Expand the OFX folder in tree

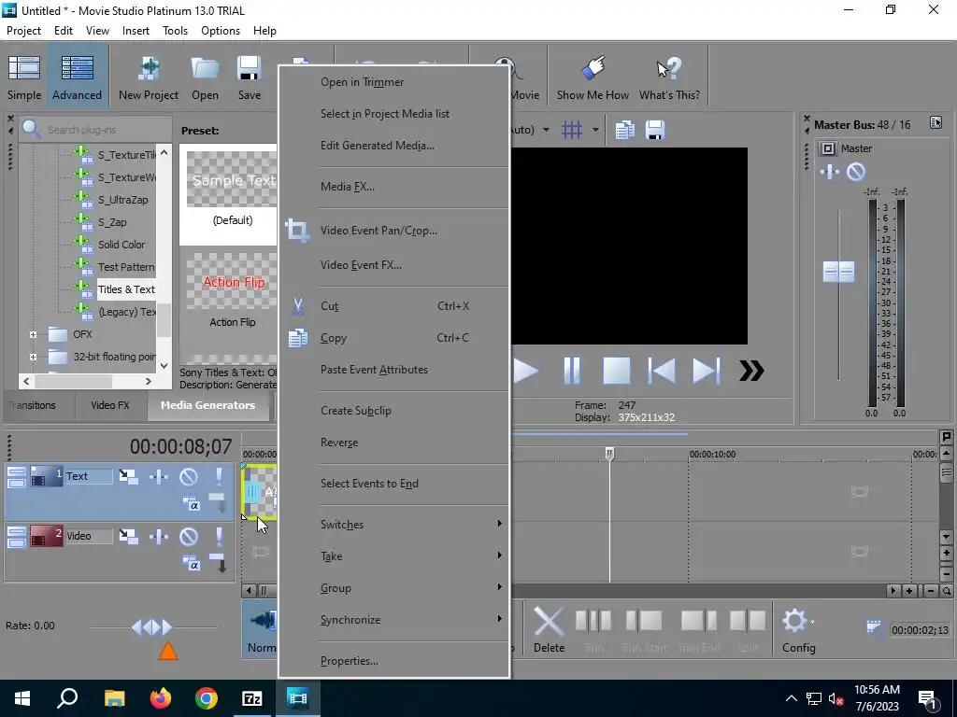tap(33, 334)
